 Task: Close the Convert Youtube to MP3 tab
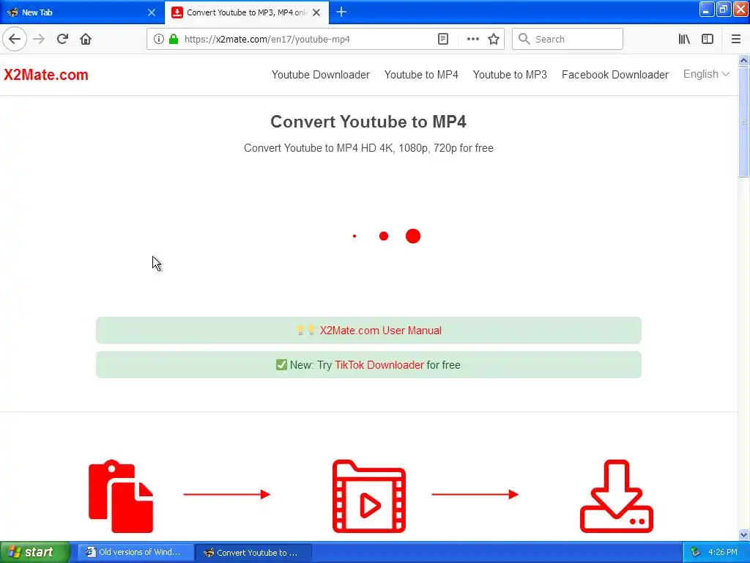(316, 12)
